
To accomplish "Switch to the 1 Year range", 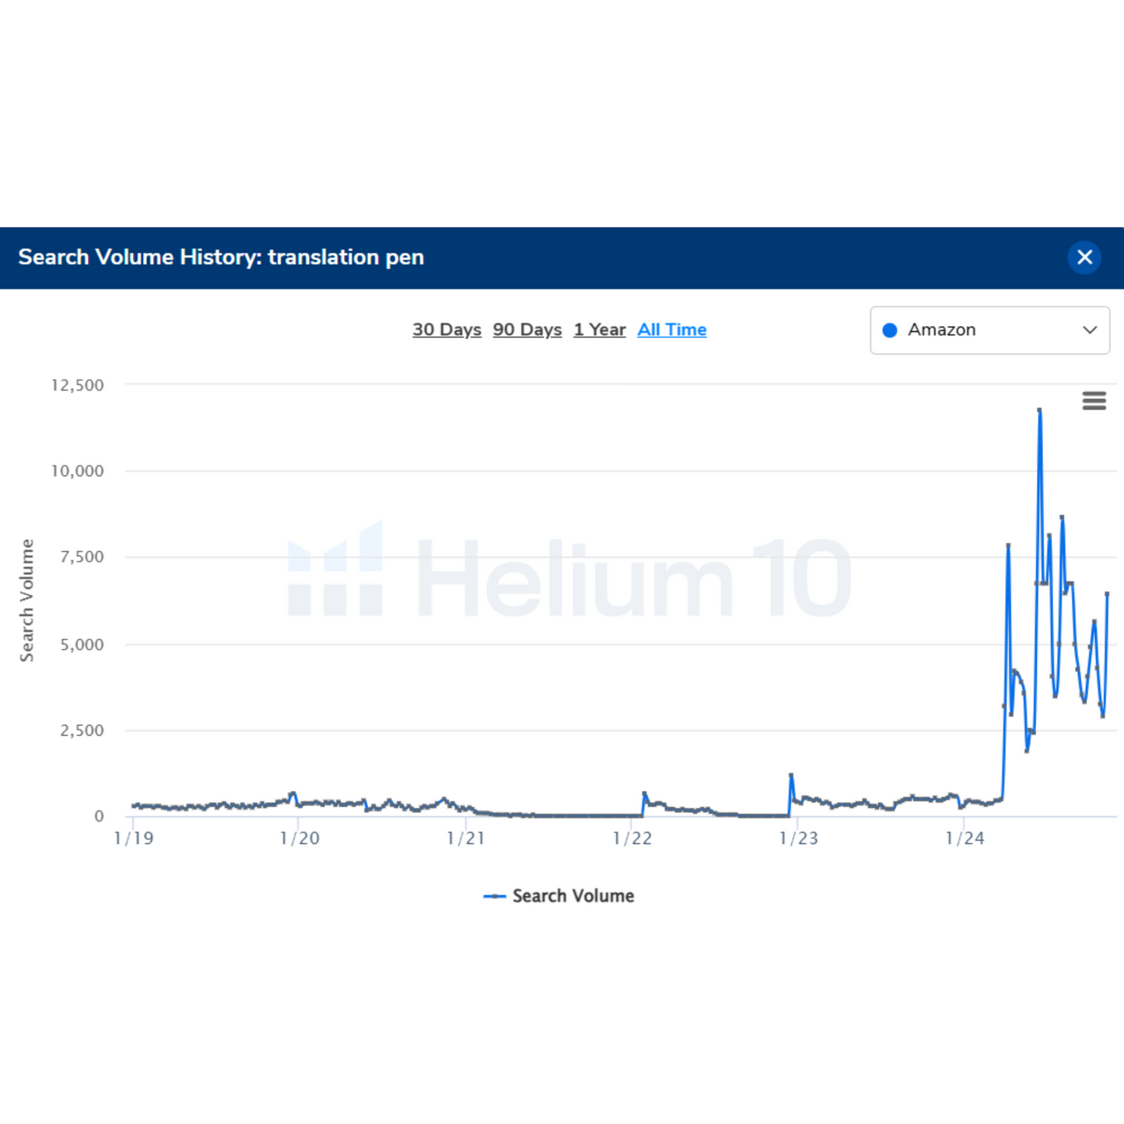I will 600,330.
